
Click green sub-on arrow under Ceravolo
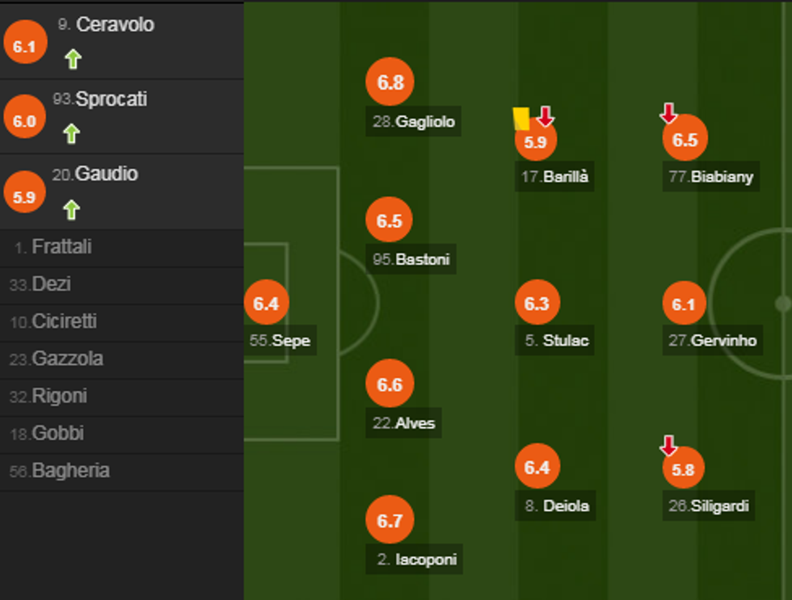(x=73, y=59)
